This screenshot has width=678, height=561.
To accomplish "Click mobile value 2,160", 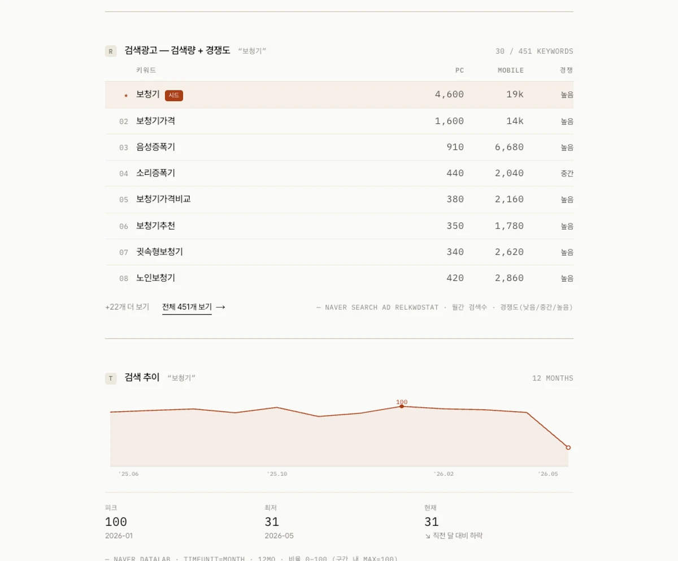I will [509, 199].
